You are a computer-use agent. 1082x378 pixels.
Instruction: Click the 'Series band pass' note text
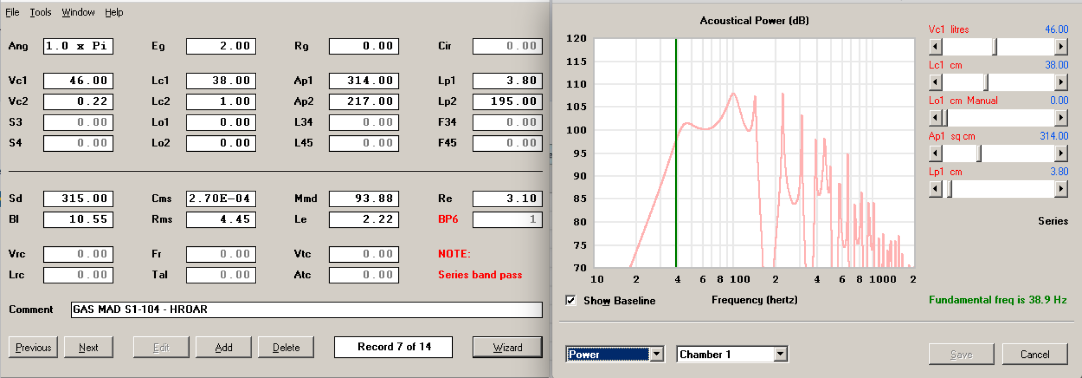[x=480, y=275]
